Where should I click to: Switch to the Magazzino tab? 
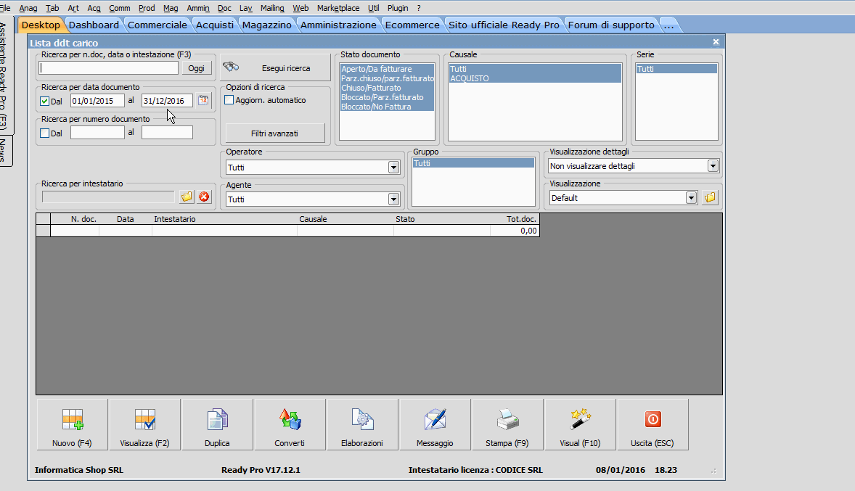click(x=266, y=25)
